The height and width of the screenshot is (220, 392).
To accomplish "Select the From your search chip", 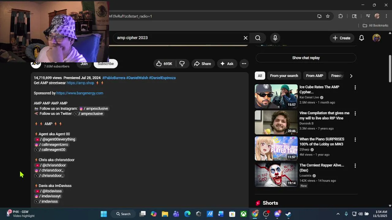I will [x=284, y=76].
